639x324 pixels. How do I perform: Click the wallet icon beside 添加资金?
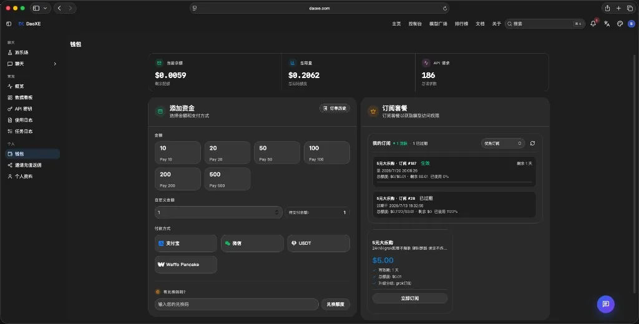160,111
